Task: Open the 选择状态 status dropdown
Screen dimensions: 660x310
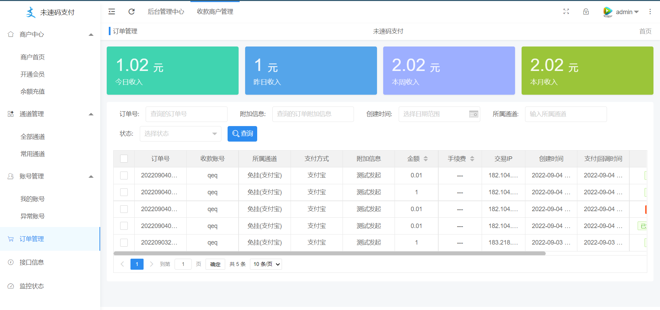Action: 180,134
